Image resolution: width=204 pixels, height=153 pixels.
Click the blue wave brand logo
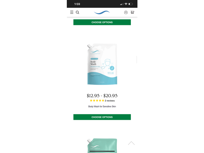tap(102, 12)
